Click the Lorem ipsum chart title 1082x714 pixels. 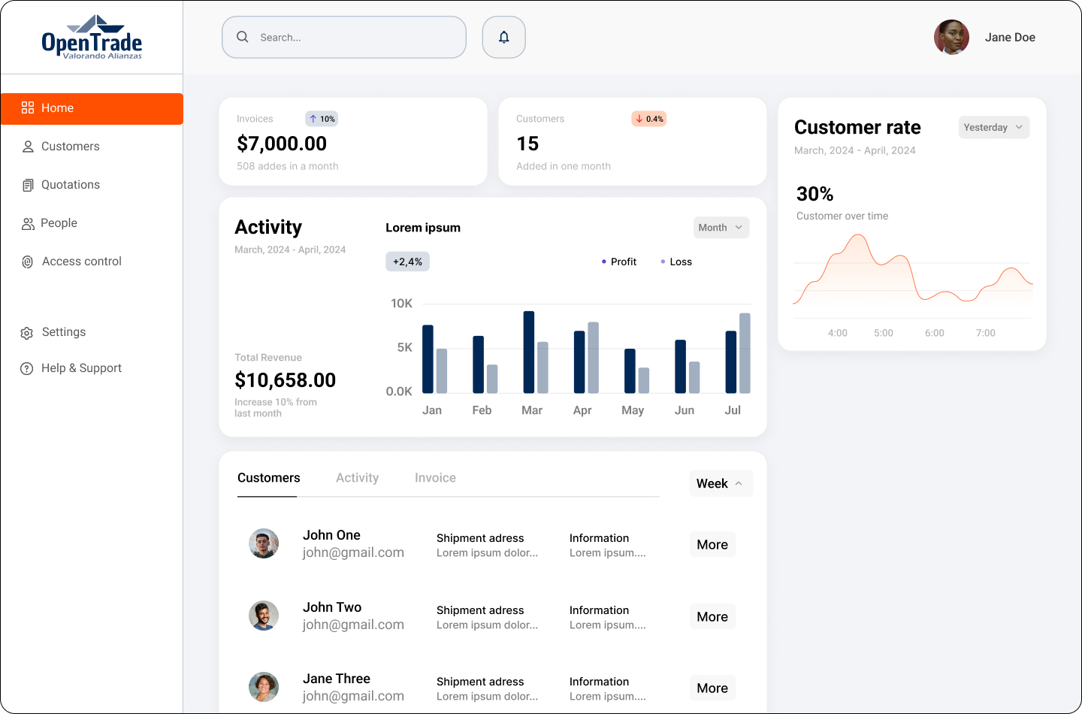pyautogui.click(x=423, y=228)
